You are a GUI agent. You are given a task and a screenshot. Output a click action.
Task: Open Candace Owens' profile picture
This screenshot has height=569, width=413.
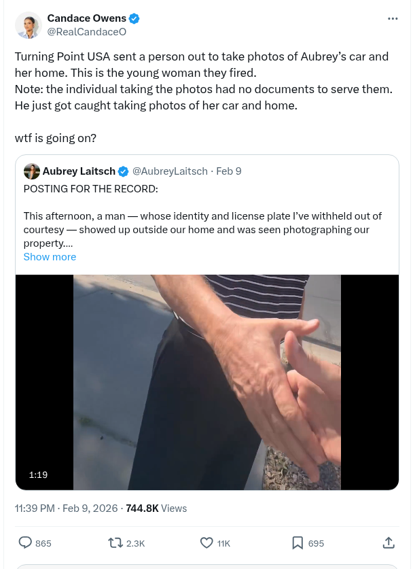click(x=29, y=25)
